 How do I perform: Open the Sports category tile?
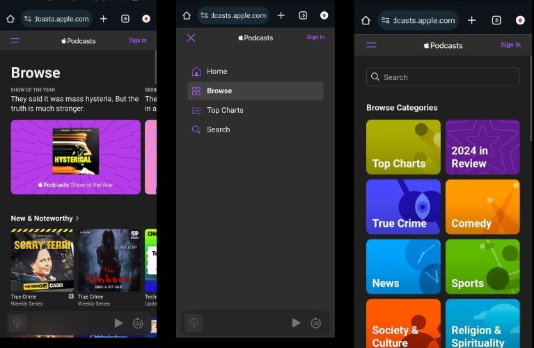(x=482, y=267)
